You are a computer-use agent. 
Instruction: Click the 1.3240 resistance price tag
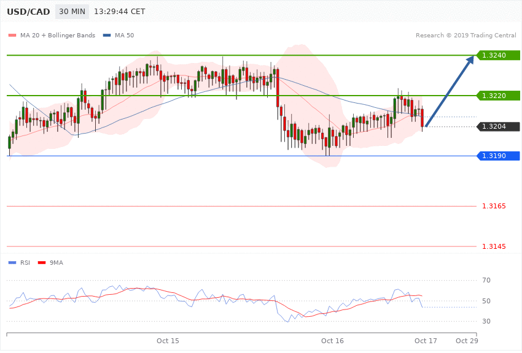tap(498, 55)
